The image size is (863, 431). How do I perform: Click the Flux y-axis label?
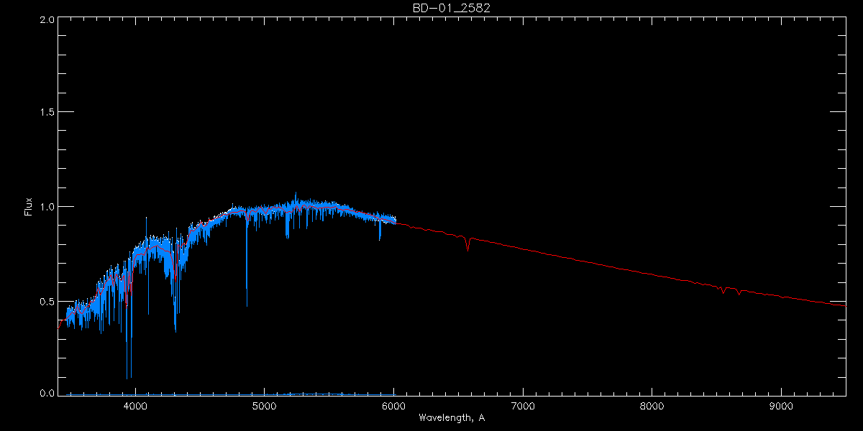point(29,206)
